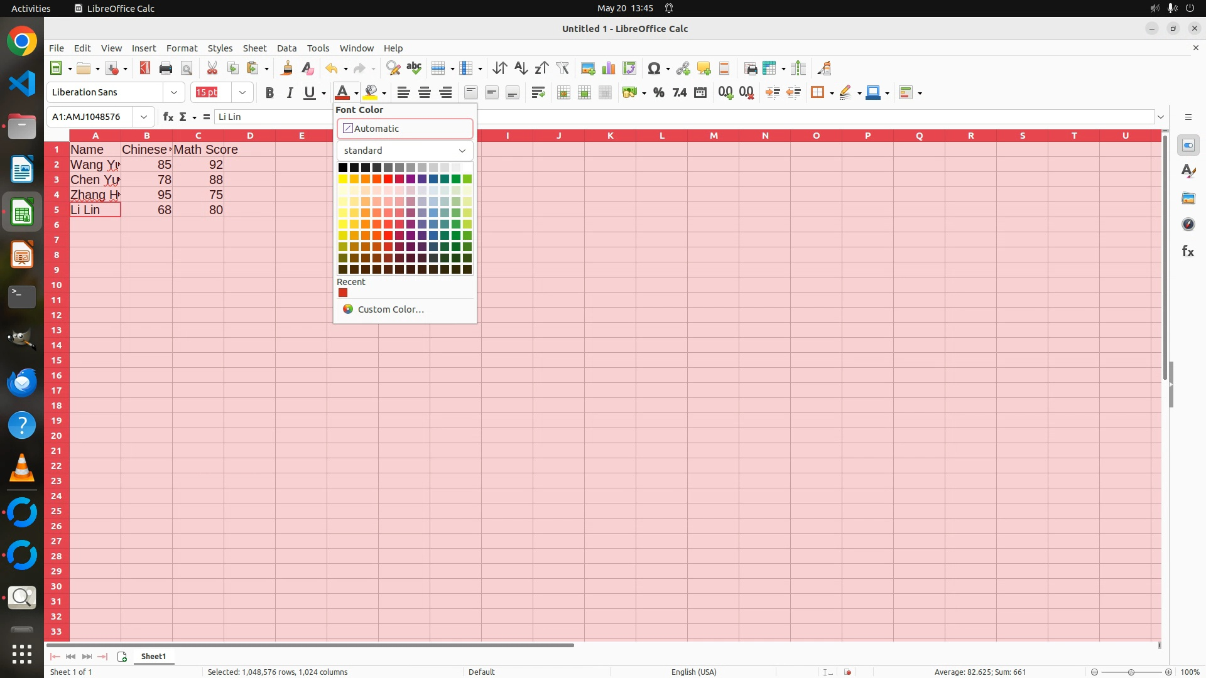1206x678 pixels.
Task: Toggle Italic formatting
Action: click(290, 93)
